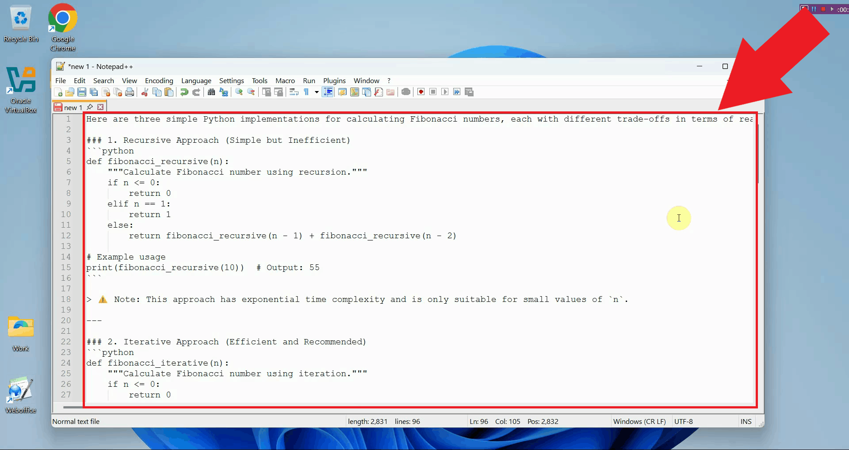Start macro recording with red dot icon
The width and height of the screenshot is (849, 450).
[421, 92]
